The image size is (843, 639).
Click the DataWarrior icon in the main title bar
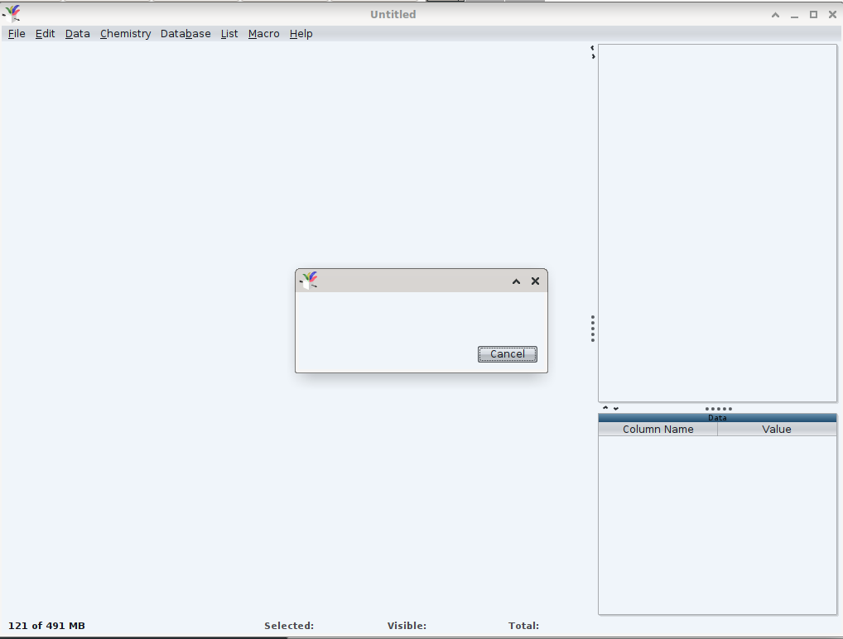pos(12,14)
